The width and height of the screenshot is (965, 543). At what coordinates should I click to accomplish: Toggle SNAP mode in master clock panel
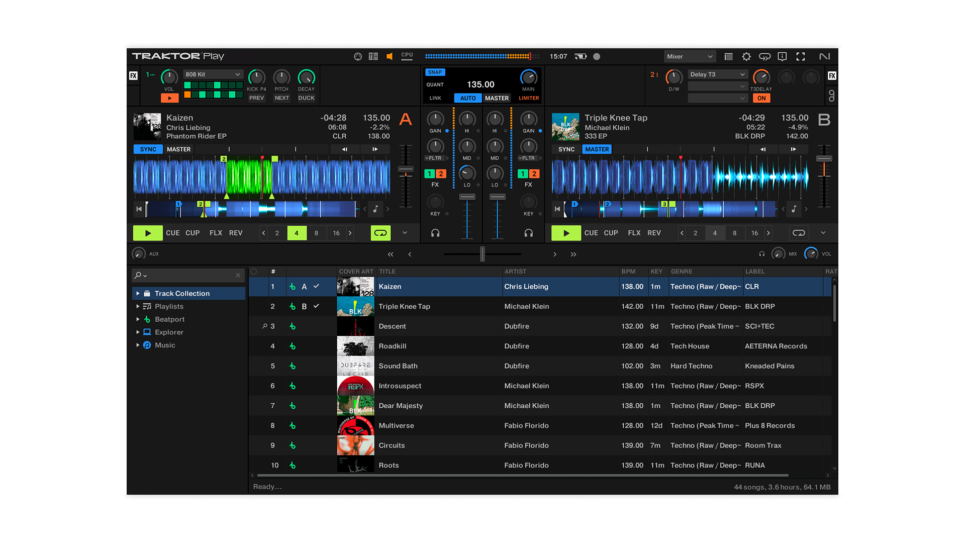tap(435, 72)
